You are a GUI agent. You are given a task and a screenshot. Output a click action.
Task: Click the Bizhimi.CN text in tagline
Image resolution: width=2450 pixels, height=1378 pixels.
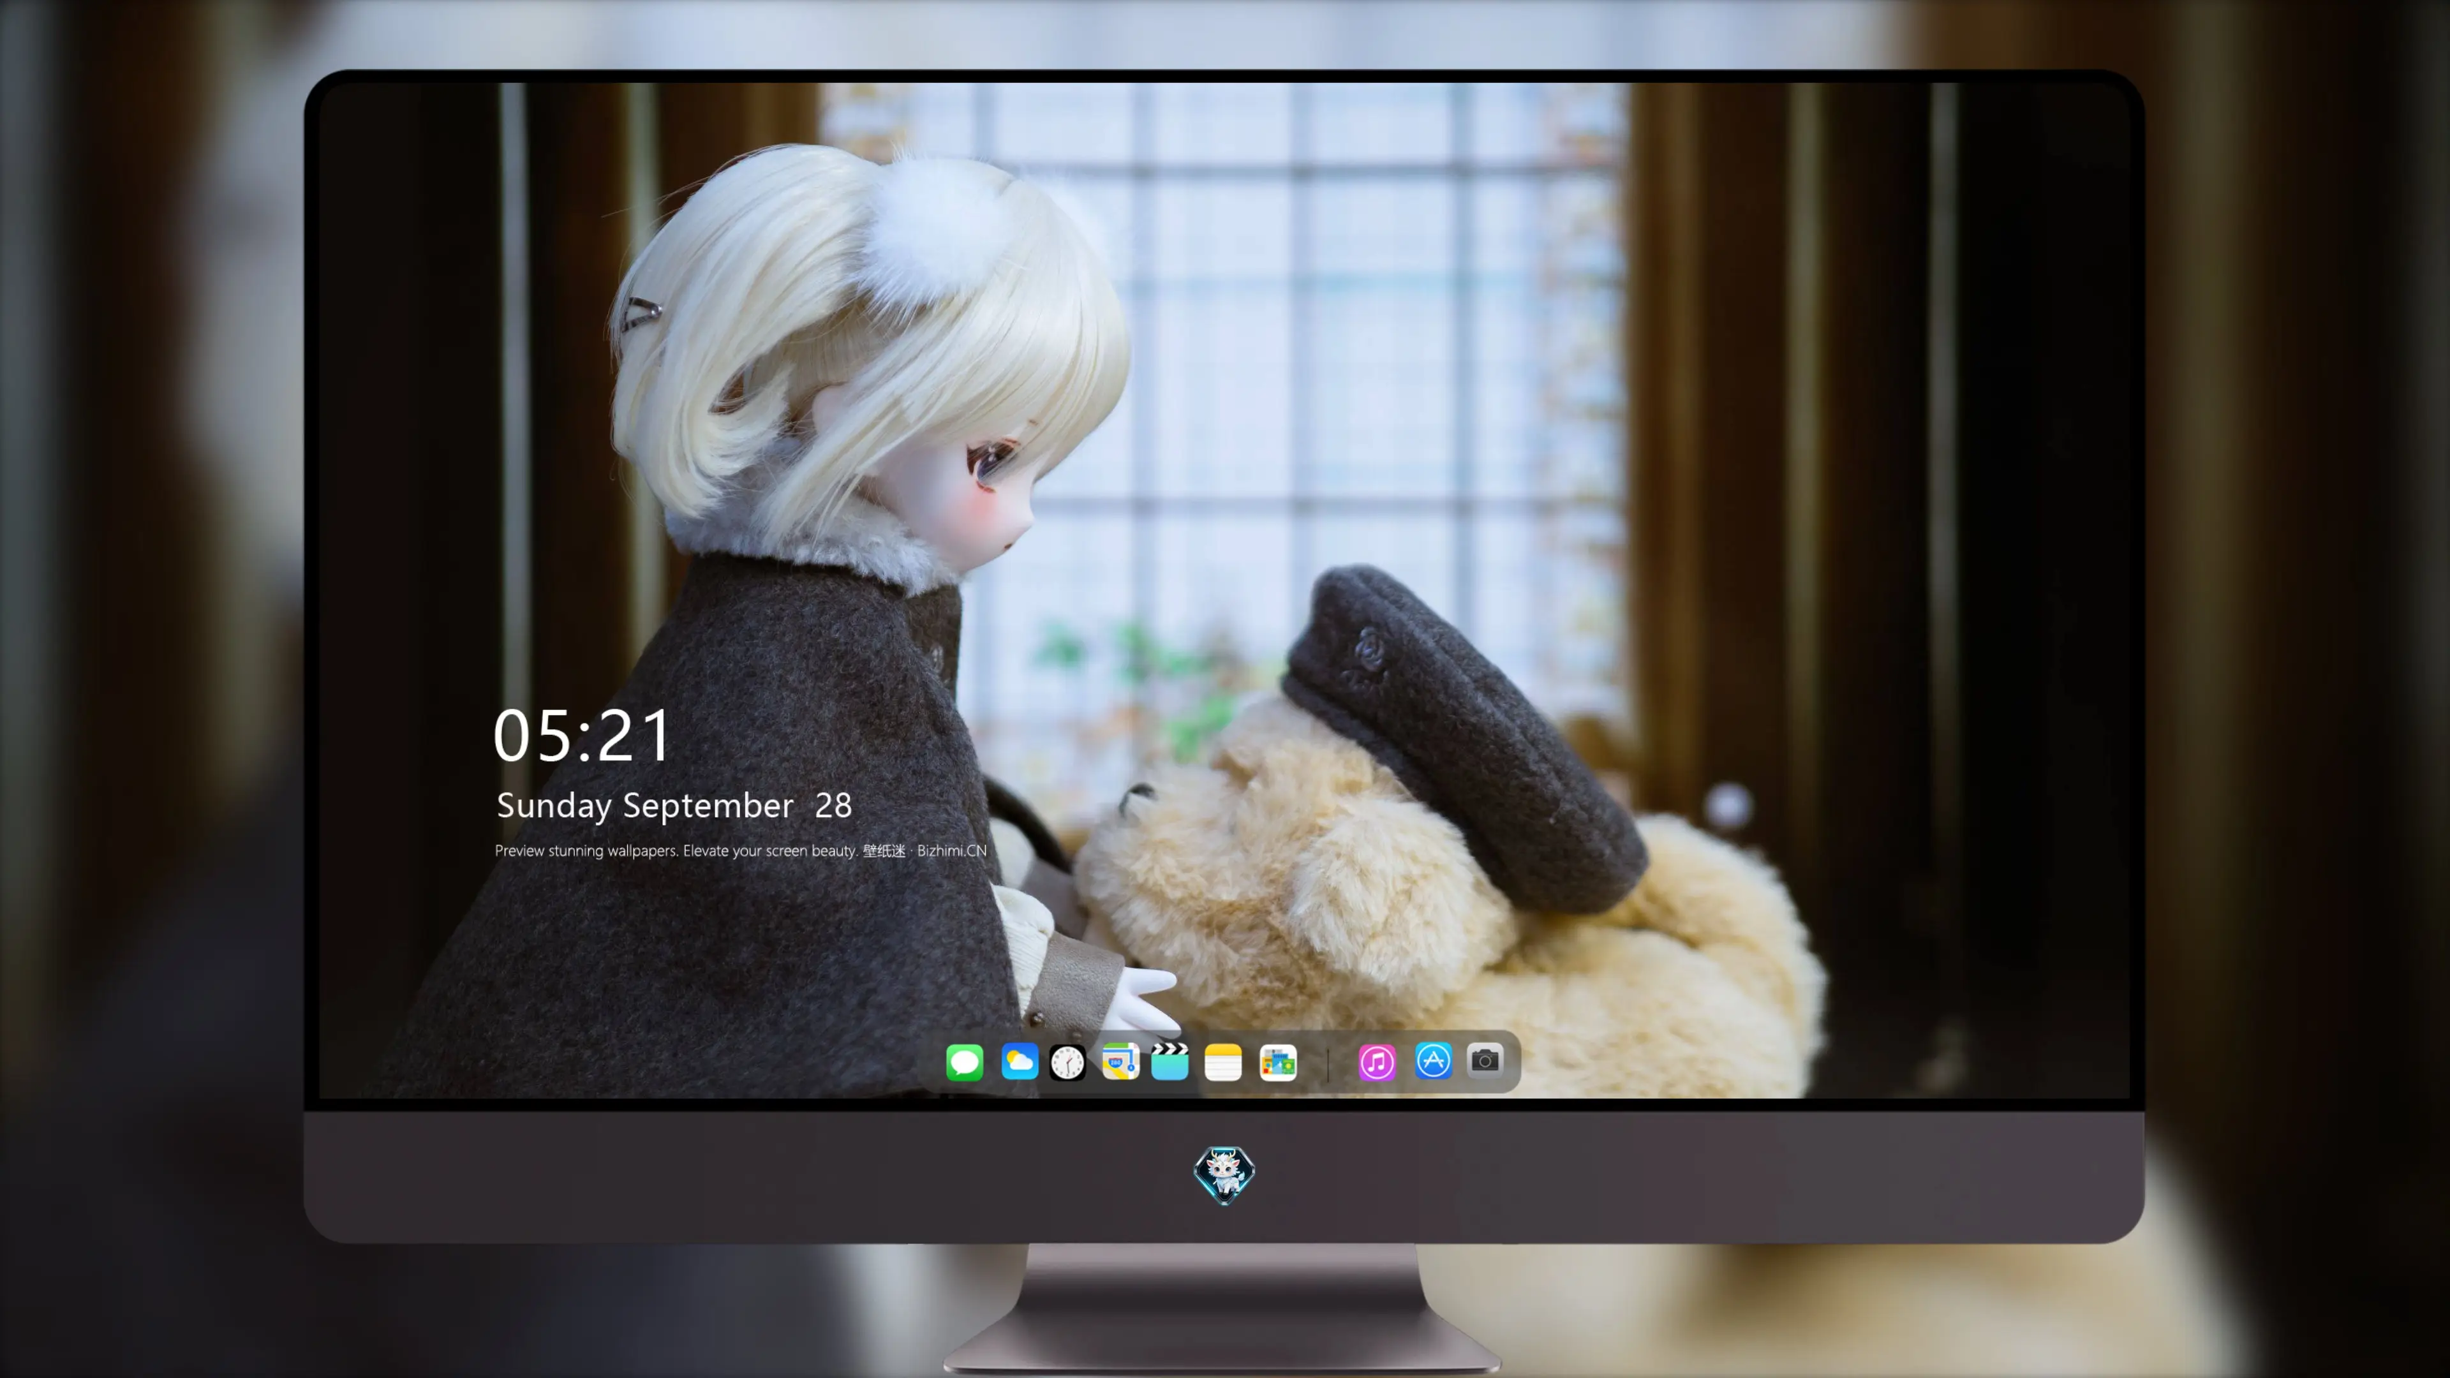click(952, 850)
